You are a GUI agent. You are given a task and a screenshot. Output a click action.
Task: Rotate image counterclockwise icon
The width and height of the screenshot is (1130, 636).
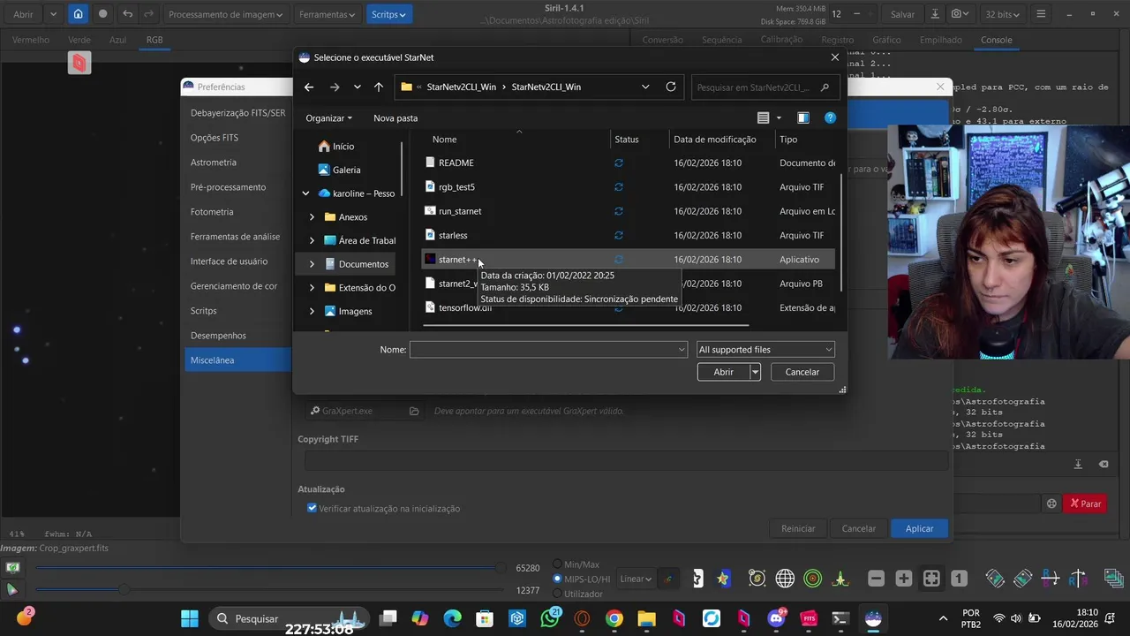click(x=995, y=579)
